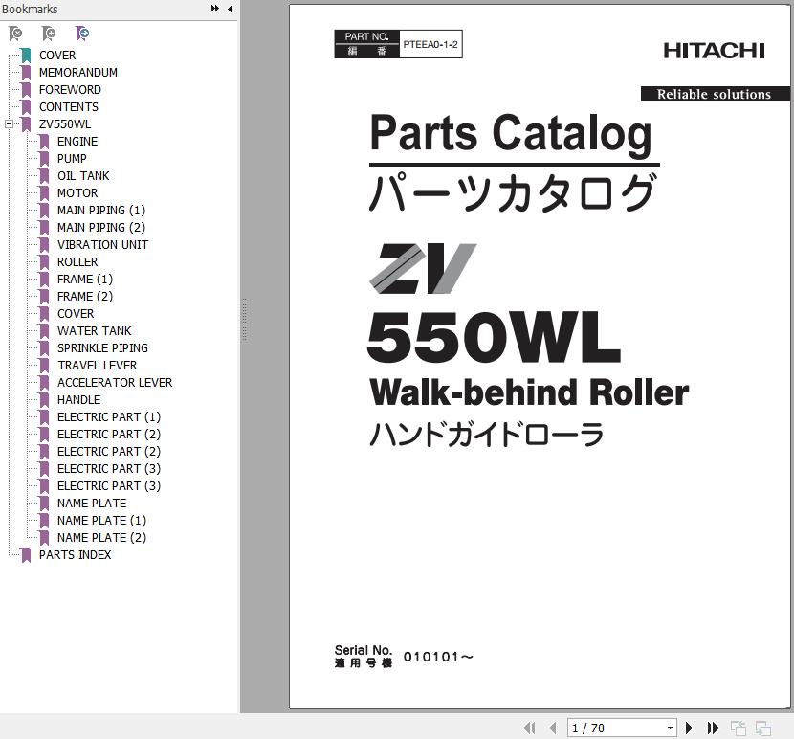Click the previous view icon
Screen dimensions: 794x739
click(739, 728)
